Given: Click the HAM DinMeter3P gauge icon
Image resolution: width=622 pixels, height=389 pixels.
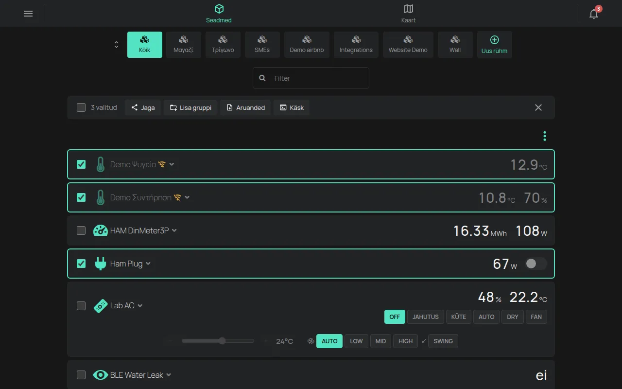Looking at the screenshot, I should [100, 230].
